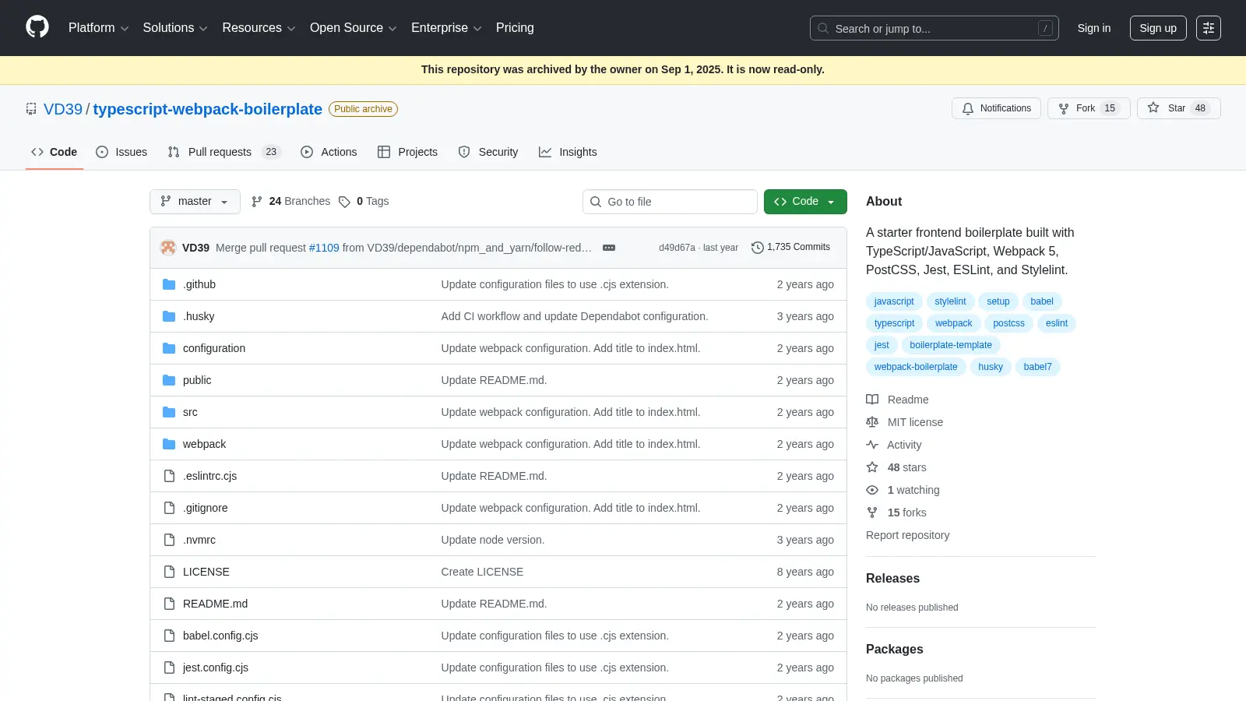Switch to the Issues tab
Image resolution: width=1246 pixels, height=701 pixels.
click(121, 152)
